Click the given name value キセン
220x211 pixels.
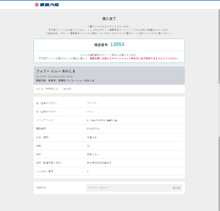pos(91,112)
